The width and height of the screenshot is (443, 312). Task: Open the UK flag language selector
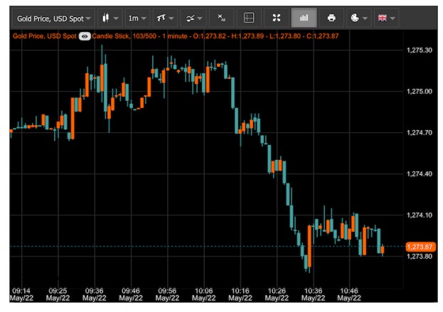coord(386,17)
